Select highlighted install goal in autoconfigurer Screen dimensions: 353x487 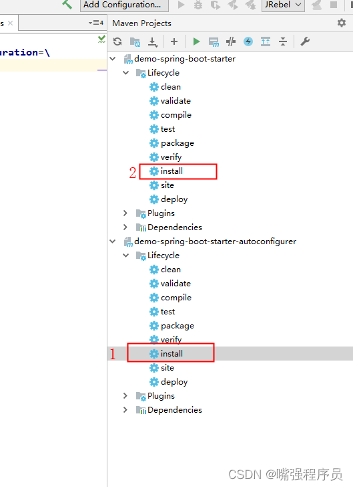pyautogui.click(x=230, y=353)
